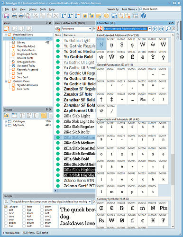The image size is (183, 237).
Task: Click the X subscript button in Sample panel
Action: (x=6, y=202)
